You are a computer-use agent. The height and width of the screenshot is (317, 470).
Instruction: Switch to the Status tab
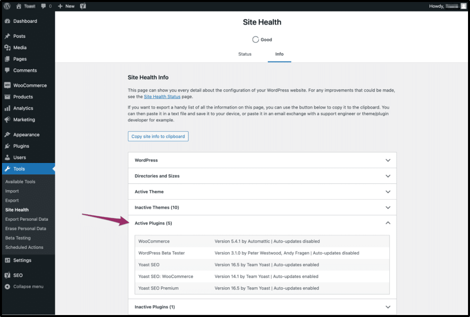tap(244, 54)
